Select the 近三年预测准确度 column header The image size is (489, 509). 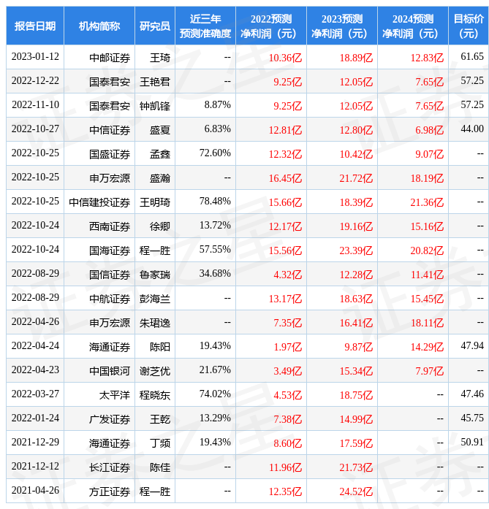[205, 26]
